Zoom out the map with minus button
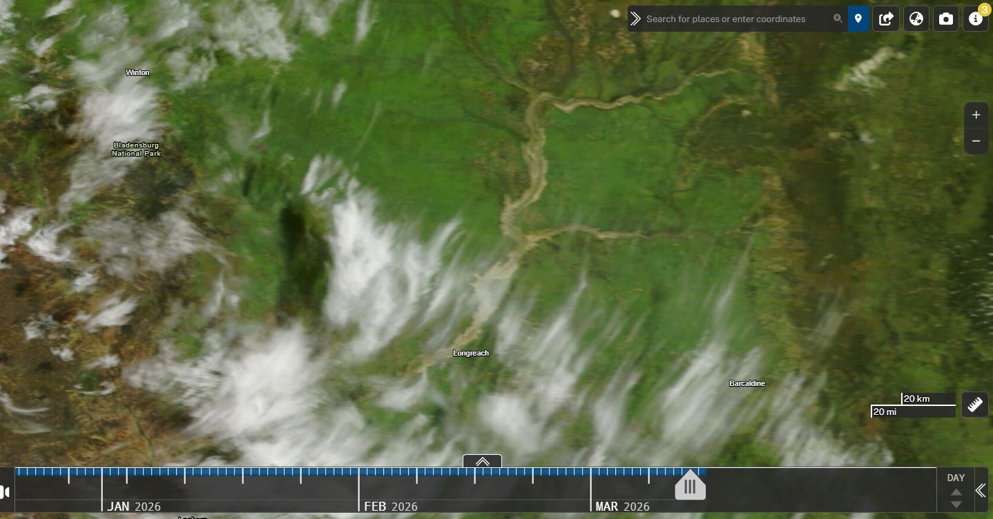The width and height of the screenshot is (993, 519). [976, 141]
